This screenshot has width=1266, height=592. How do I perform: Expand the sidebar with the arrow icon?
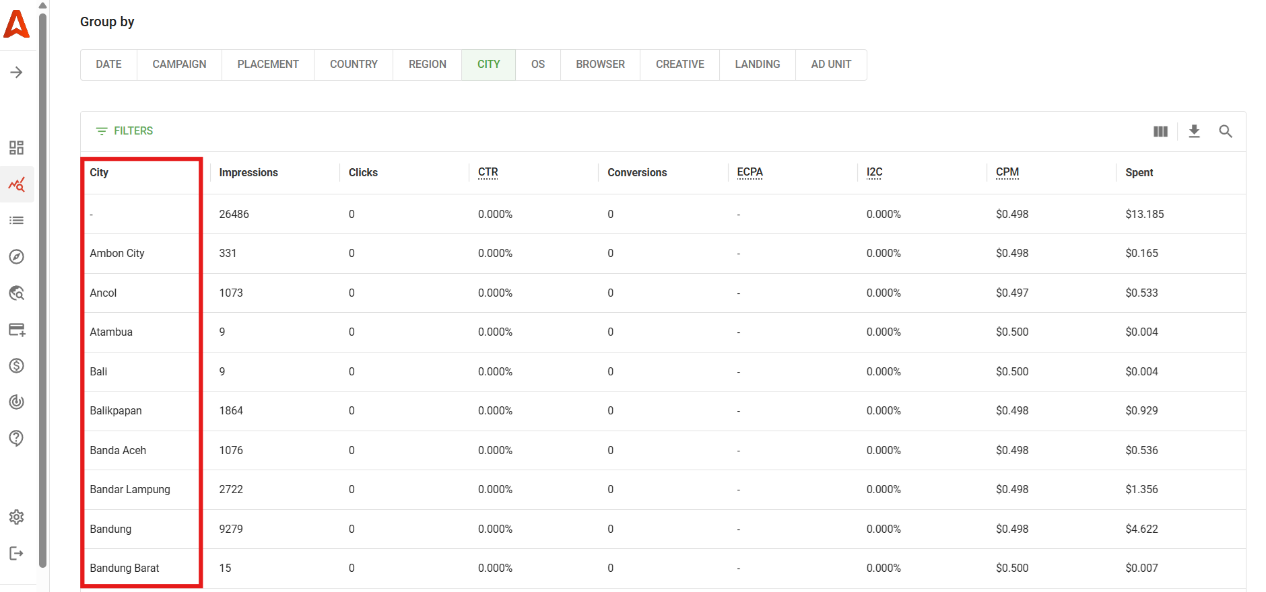[x=17, y=73]
